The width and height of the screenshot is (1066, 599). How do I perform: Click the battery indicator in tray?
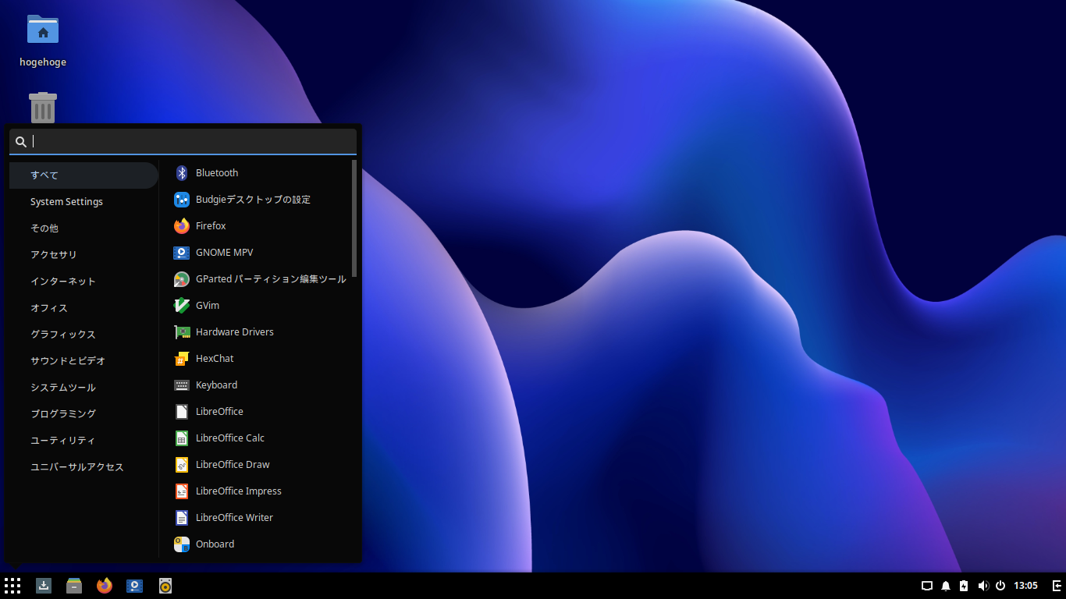964,586
